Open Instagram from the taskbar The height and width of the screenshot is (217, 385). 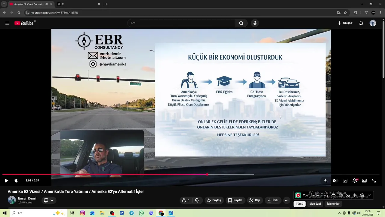point(82,213)
